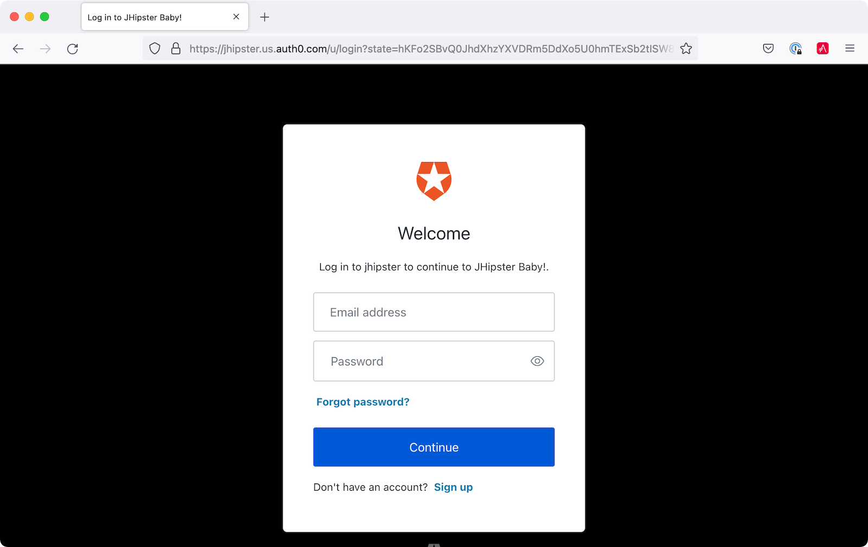Viewport: 868px width, 547px height.
Task: Focus the Email address field
Action: [433, 312]
